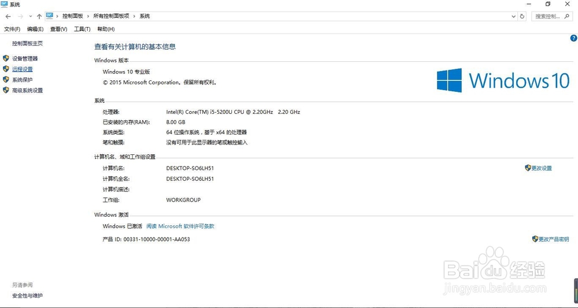Open 远程设置 link
578x308 pixels.
tap(22, 69)
